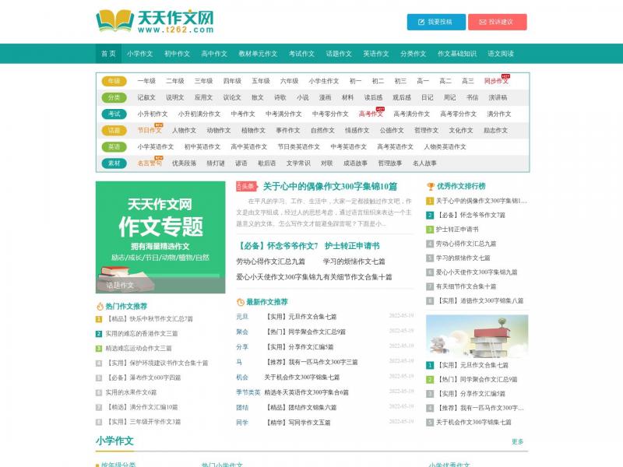This screenshot has width=623, height=467.
Task: Open the 教材单元作文 navigation item
Action: [x=258, y=54]
